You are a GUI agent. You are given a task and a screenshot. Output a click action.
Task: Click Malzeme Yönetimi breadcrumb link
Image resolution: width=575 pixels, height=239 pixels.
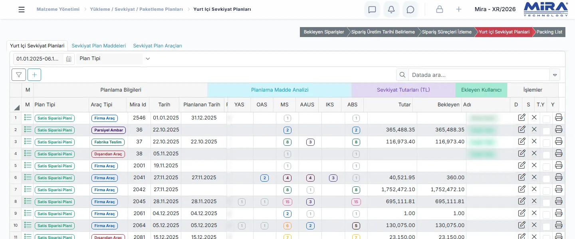tap(58, 9)
